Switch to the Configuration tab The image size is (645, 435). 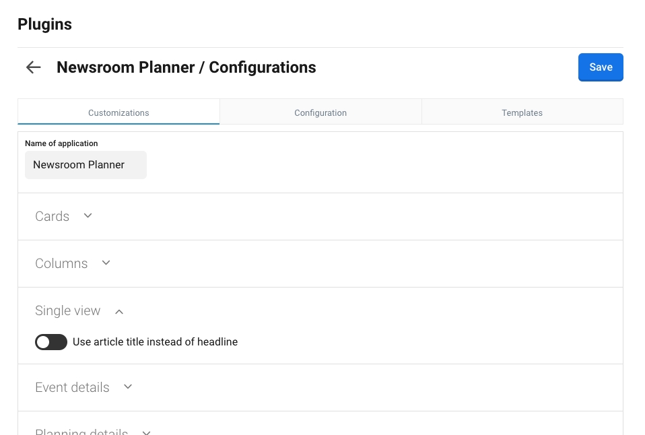coord(320,112)
